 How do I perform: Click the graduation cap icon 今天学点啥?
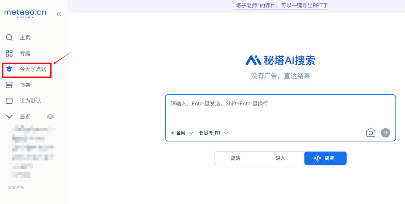9,69
